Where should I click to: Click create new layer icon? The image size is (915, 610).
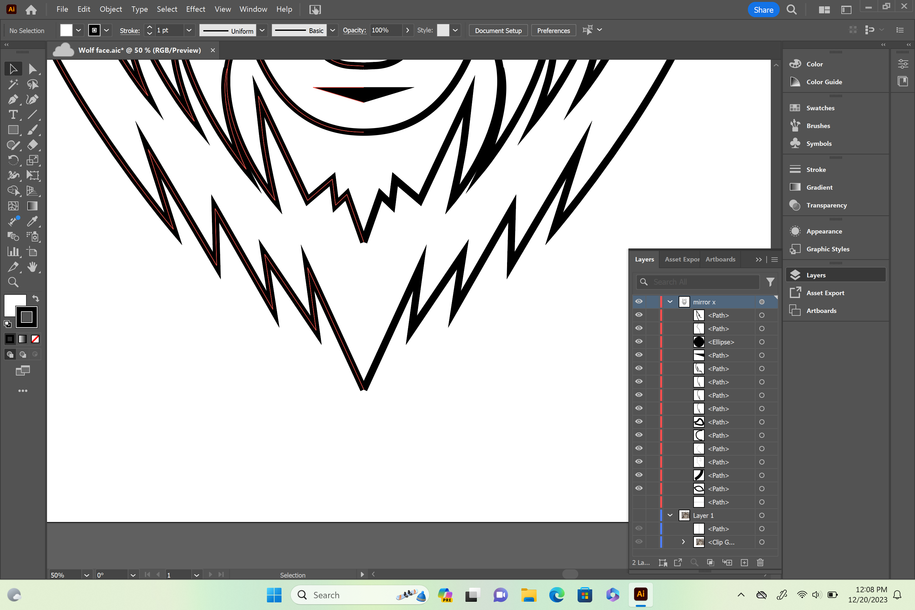point(744,563)
